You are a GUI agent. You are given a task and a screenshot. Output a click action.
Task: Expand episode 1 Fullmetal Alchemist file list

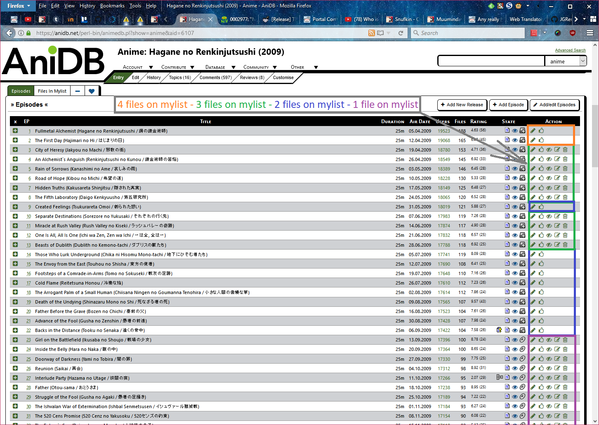click(15, 131)
